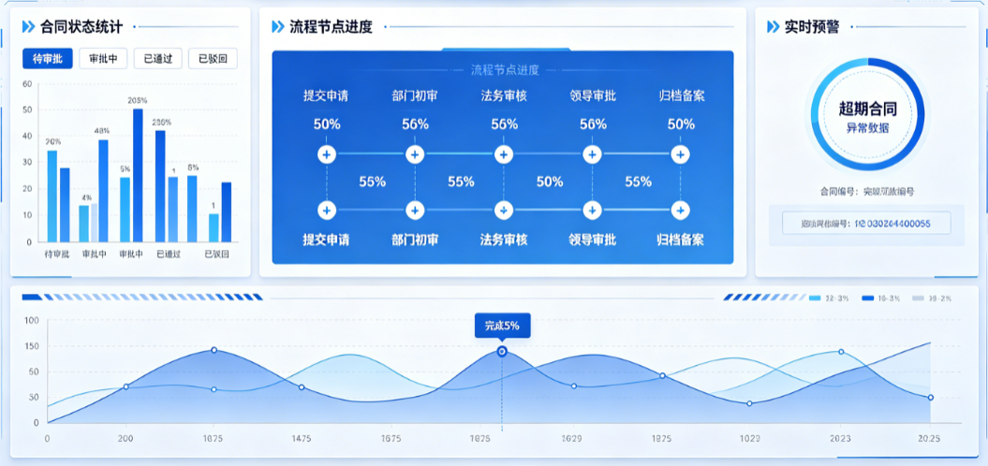Click the 1675 x-axis label
The width and height of the screenshot is (988, 466).
[x=391, y=438]
